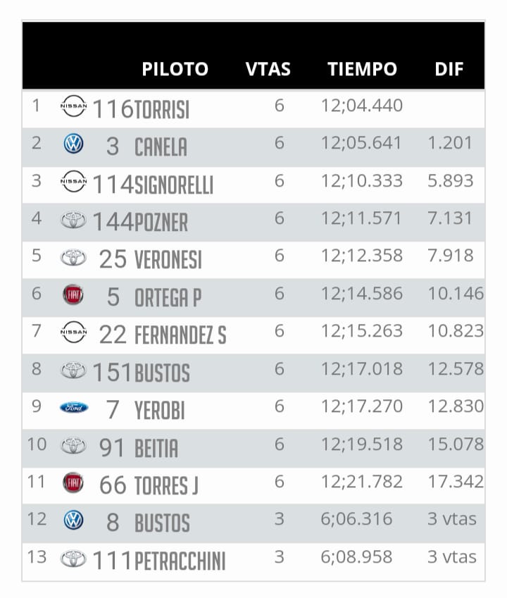The image size is (507, 598).
Task: Click driver name PETRACCHINI
Action: coord(180,561)
